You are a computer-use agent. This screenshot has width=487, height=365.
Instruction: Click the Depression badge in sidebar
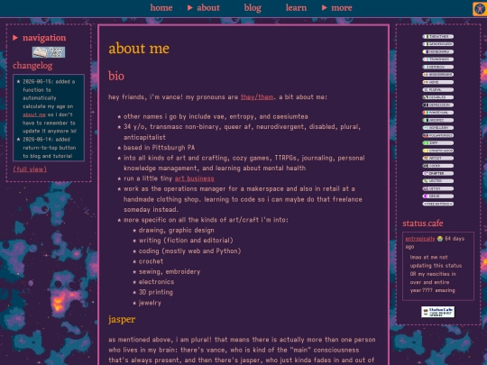pos(438,105)
